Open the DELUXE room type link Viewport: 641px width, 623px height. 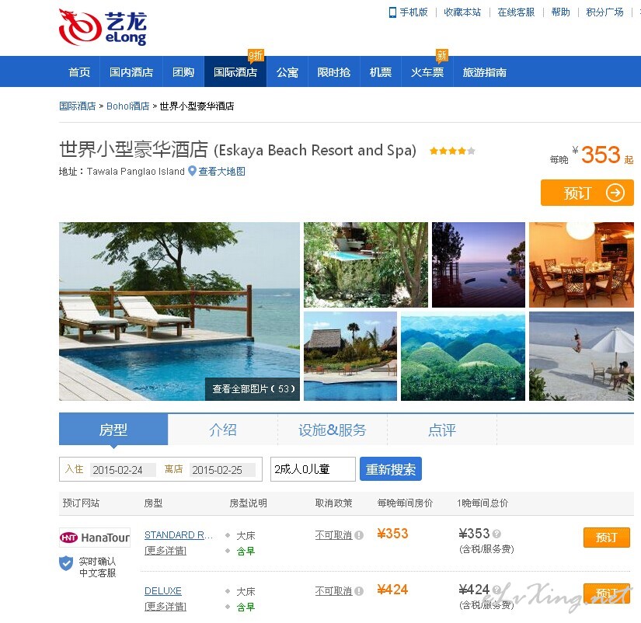[163, 590]
